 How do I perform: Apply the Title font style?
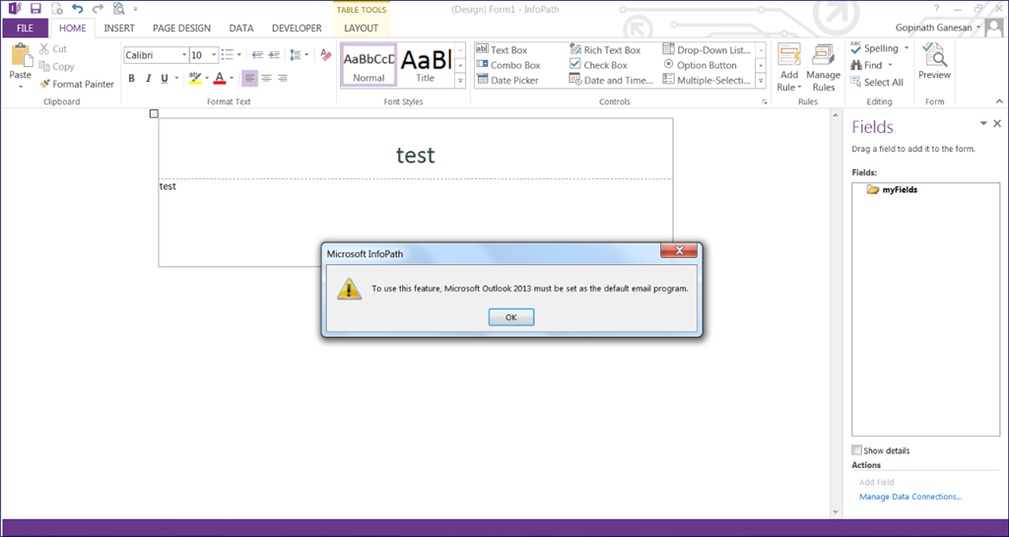point(426,65)
